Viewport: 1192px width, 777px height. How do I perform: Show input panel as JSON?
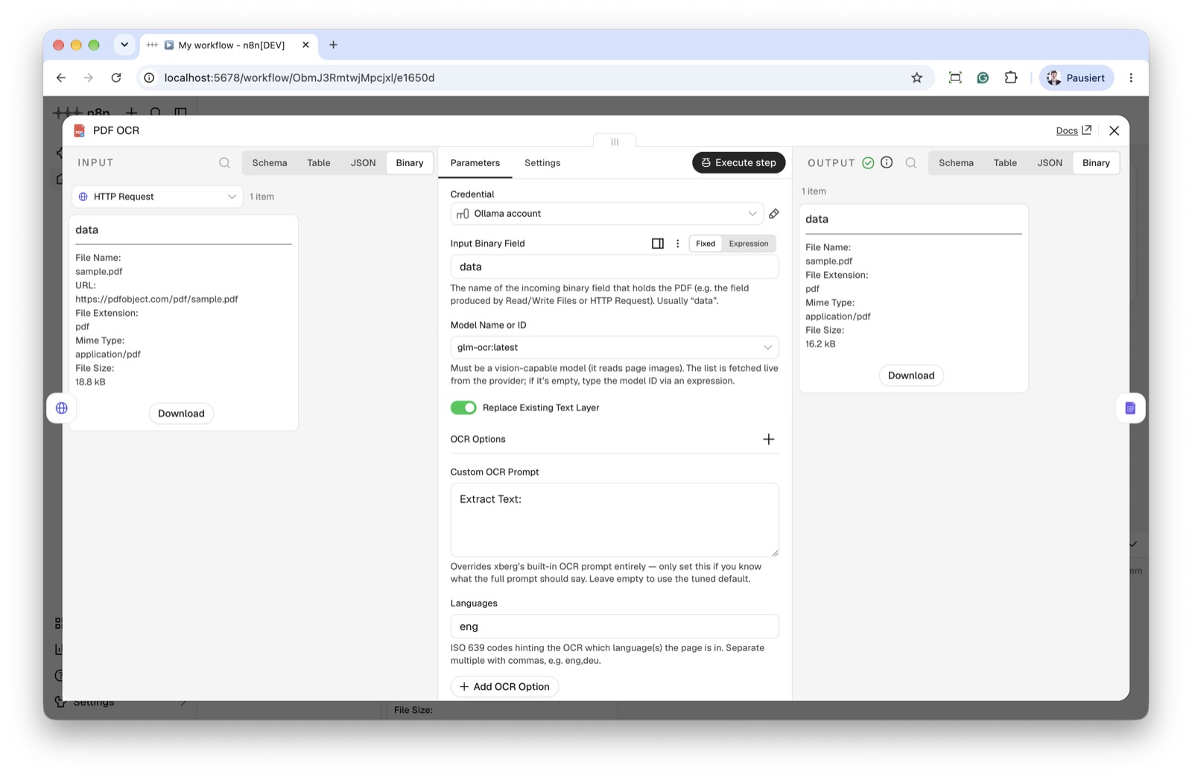click(x=363, y=162)
